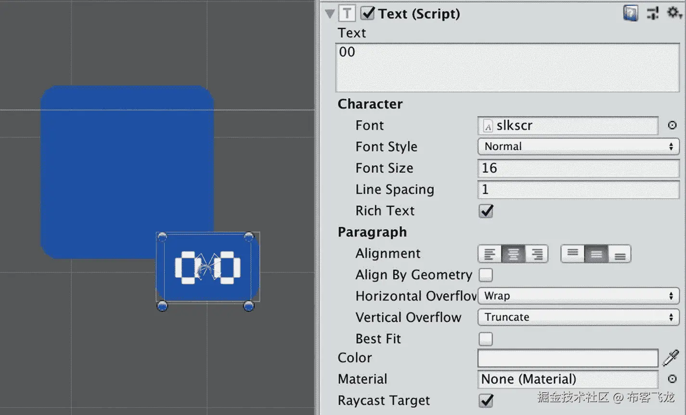Select the 00 text object in scene
Image resolution: width=686 pixels, height=415 pixels.
click(x=207, y=267)
